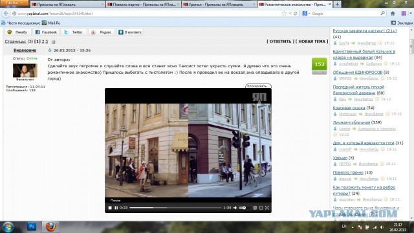
Task: Open the "Личная-публичная" topic
Action: point(351,122)
